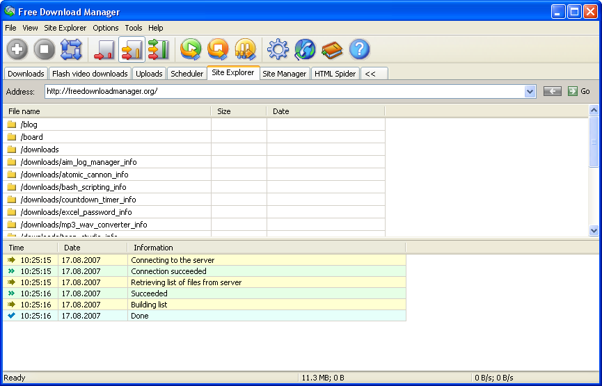602x386 pixels.
Task: Sort by File name column header
Action: tap(107, 111)
